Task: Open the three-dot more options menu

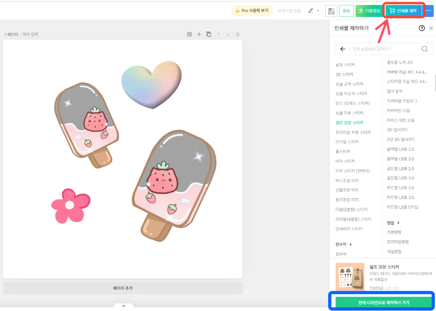Action: 429,11
